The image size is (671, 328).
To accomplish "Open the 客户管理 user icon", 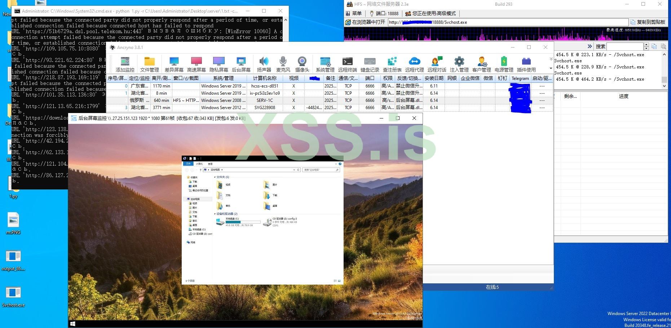I will click(482, 64).
